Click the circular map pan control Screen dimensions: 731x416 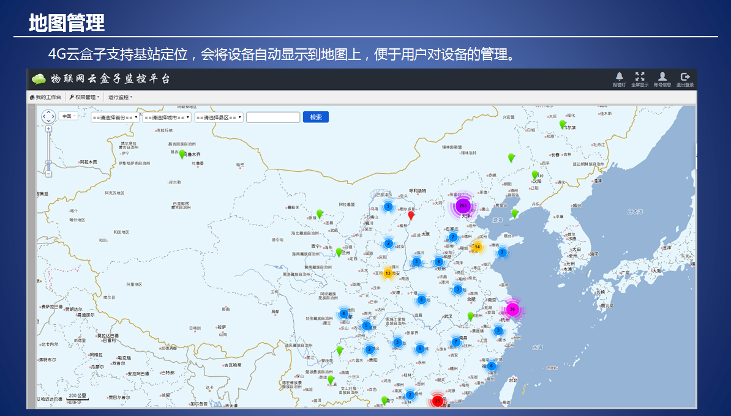click(x=48, y=116)
